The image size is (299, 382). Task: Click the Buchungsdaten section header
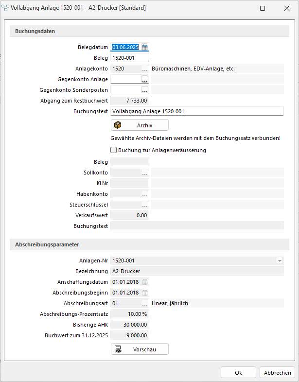[149, 31]
